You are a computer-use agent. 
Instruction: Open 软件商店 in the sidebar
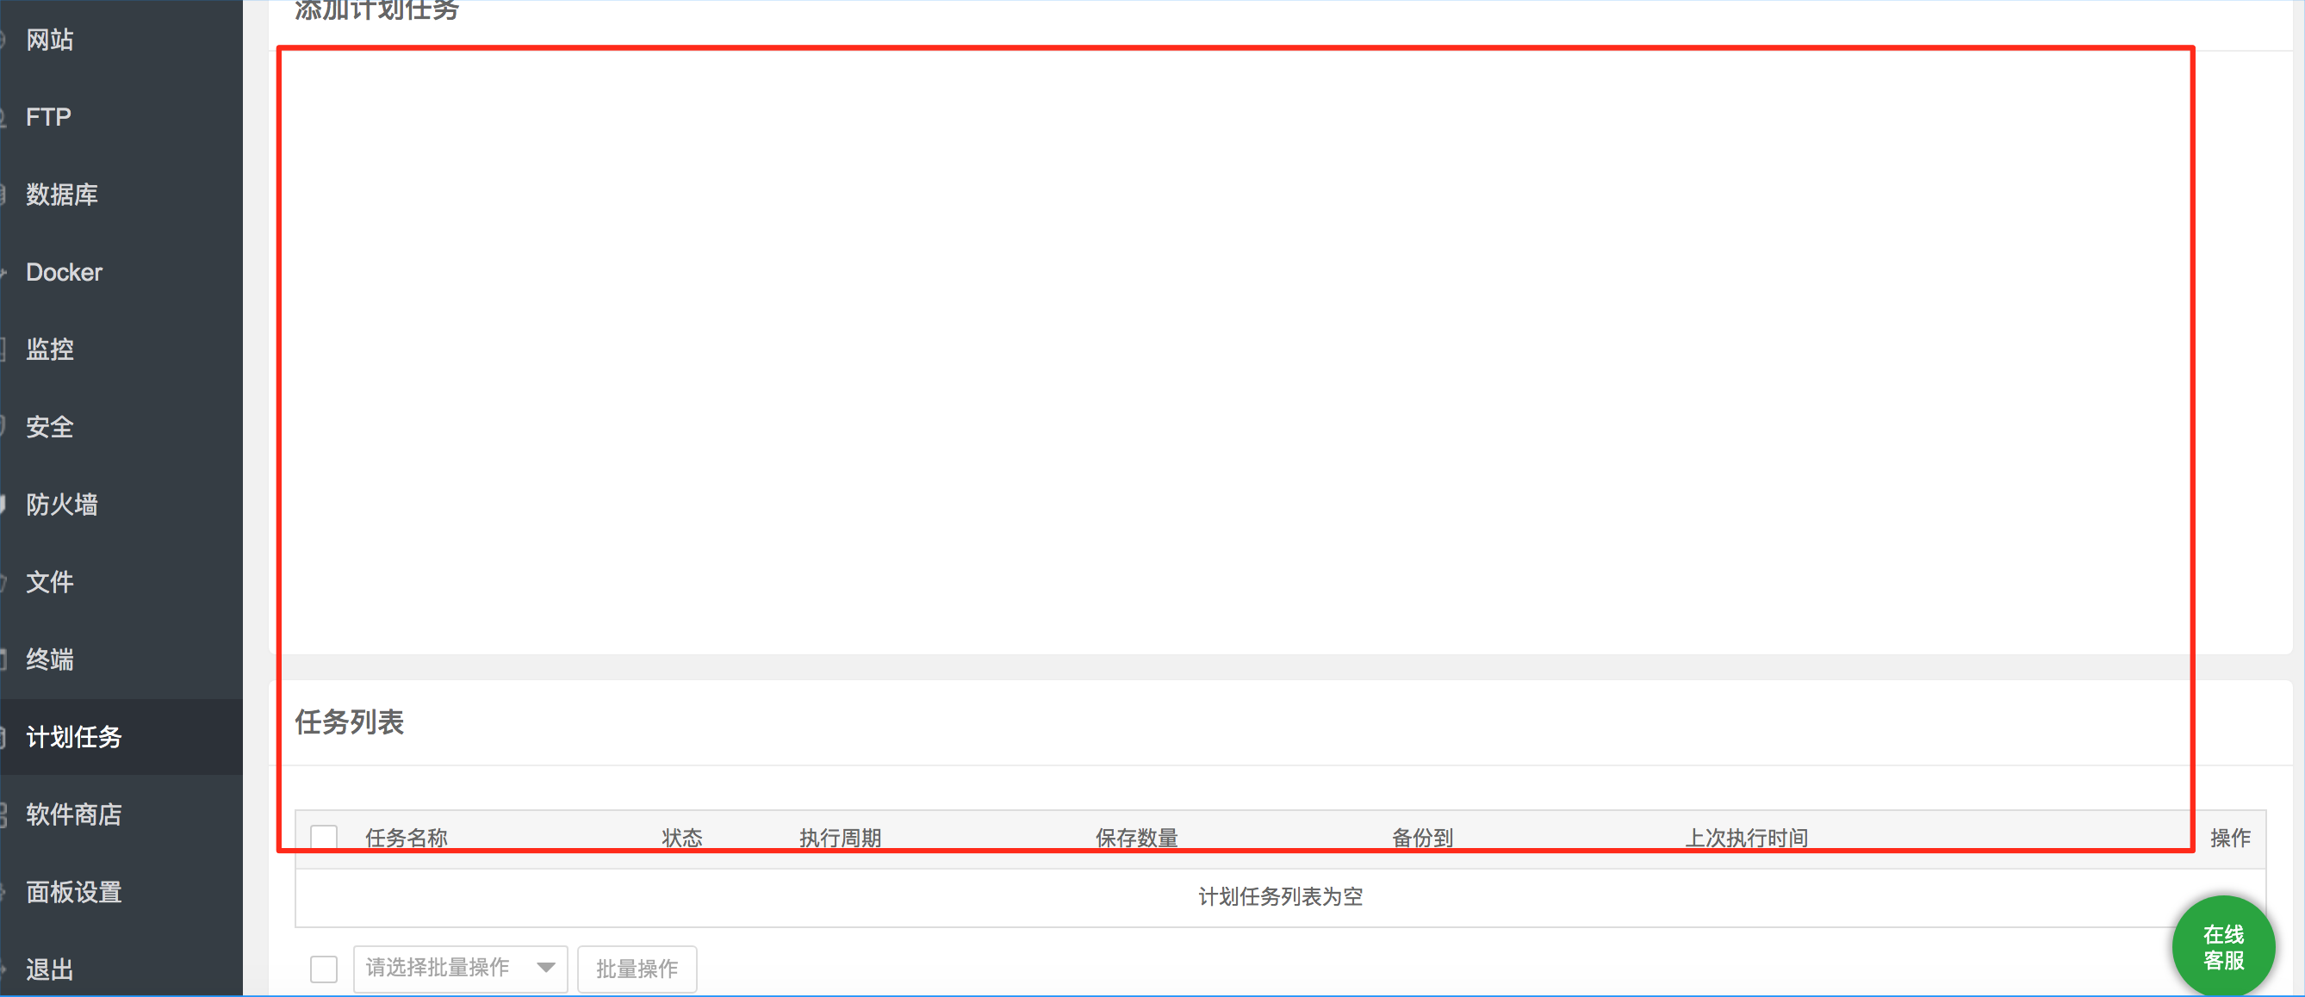tap(73, 814)
